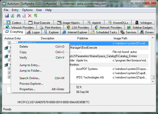The height and width of the screenshot is (114, 158).
Task: Select Verify in the context menu
Action: coord(40,58)
